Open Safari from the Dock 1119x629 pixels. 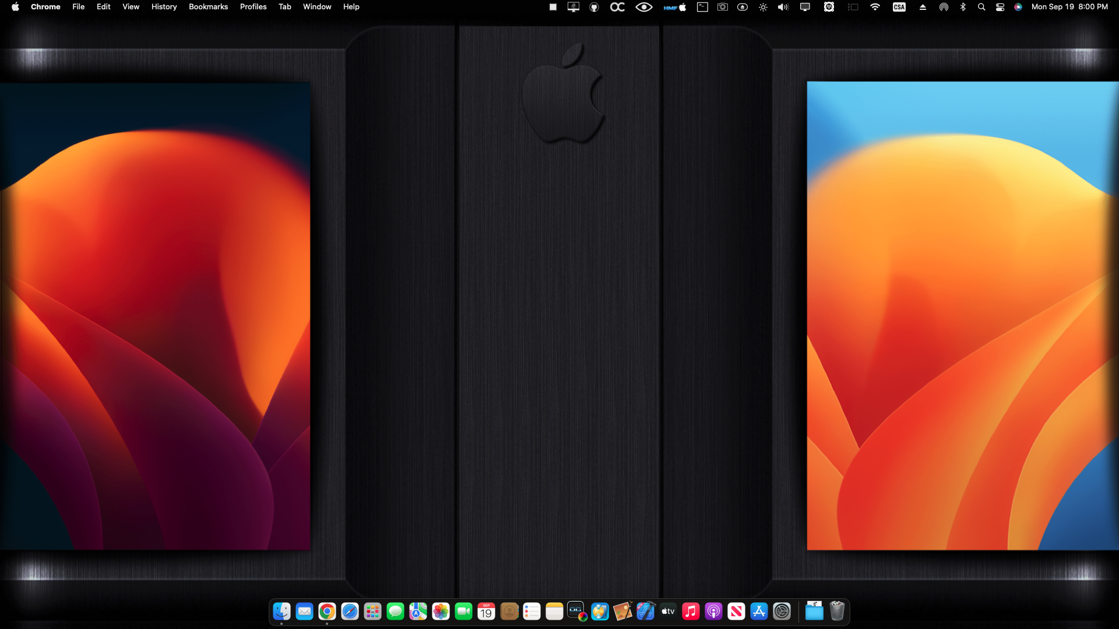[x=350, y=612]
